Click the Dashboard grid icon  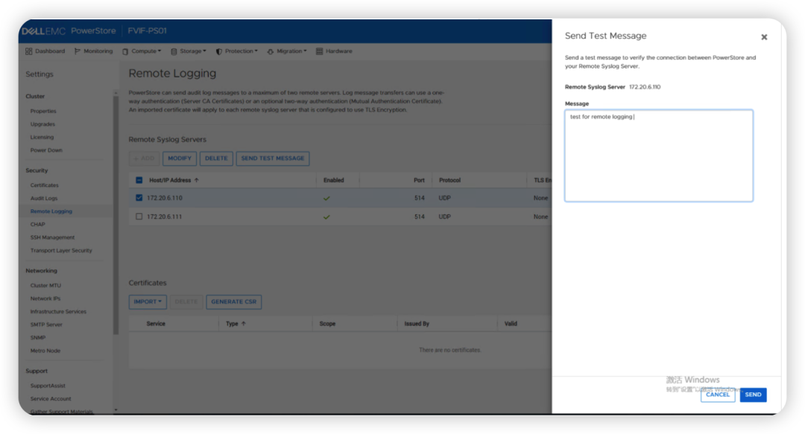click(x=29, y=51)
